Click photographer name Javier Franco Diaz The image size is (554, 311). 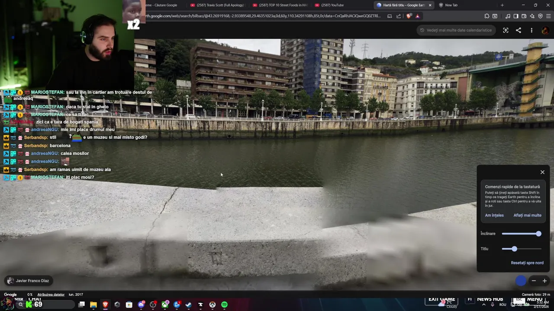tap(32, 281)
